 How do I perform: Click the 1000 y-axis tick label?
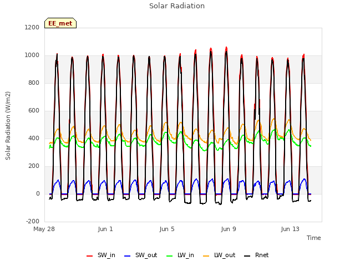coord(32,55)
